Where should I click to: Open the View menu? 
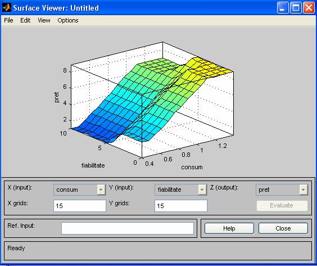point(44,20)
